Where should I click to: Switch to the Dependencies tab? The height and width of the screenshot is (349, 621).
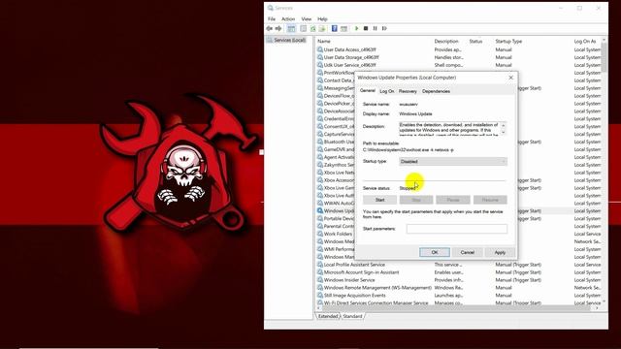click(436, 91)
